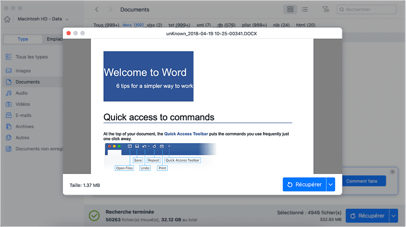
Task: Open the filter options icon
Action: click(326, 10)
